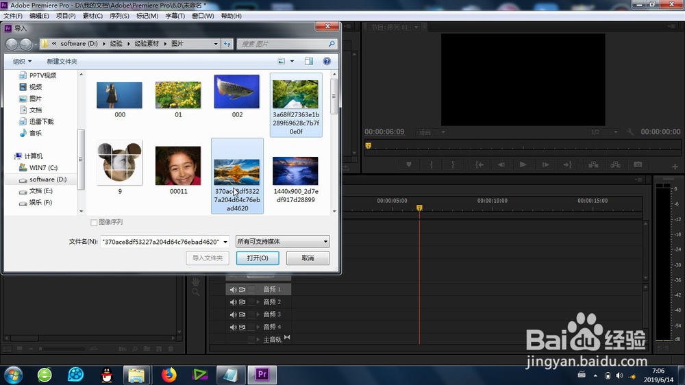This screenshot has height=385, width=685.
Task: Click the Go to Out point icon
Action: pos(567,164)
